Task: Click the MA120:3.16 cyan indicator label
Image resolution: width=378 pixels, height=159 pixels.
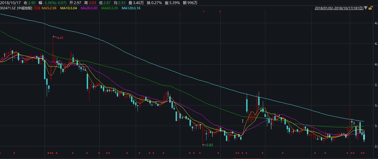Action: 132,8
